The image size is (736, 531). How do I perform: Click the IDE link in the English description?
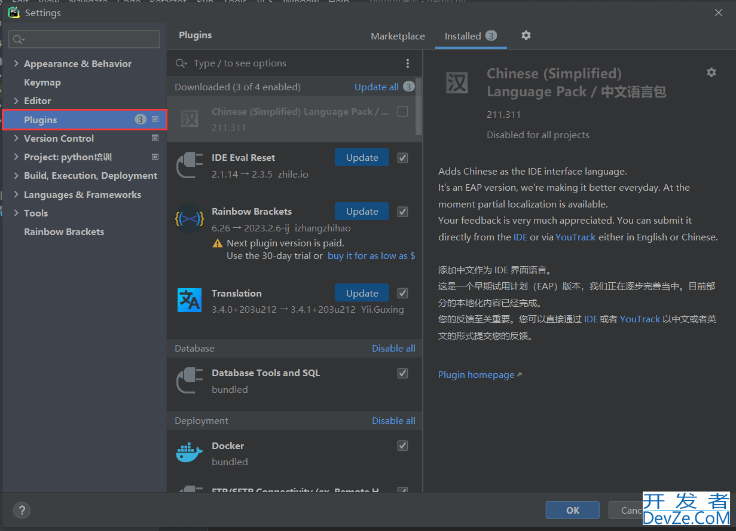click(520, 237)
